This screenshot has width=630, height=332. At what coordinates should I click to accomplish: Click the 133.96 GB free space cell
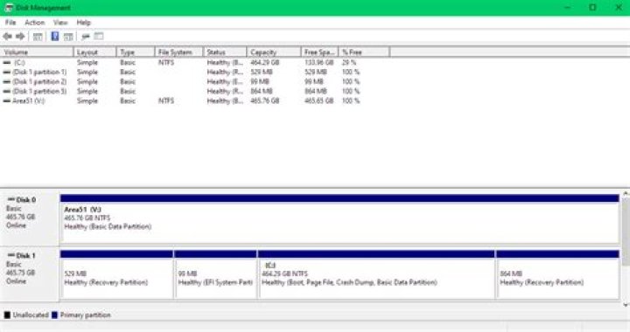pos(319,63)
